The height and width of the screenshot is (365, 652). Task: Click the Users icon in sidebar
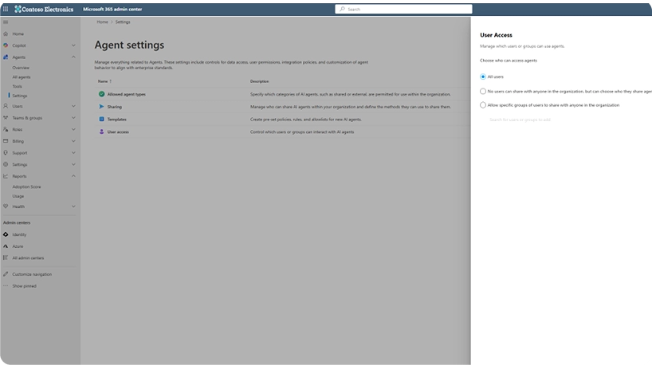pyautogui.click(x=6, y=106)
